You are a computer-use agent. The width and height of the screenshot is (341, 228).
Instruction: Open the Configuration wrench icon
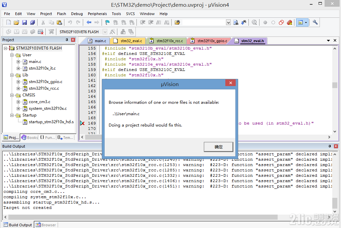(315, 22)
